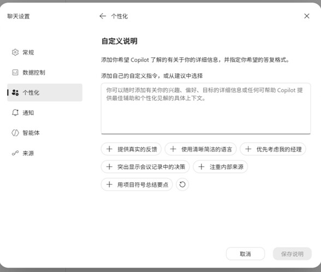Click the custom instructions text box
Image resolution: width=321 pixels, height=272 pixels.
click(206, 108)
